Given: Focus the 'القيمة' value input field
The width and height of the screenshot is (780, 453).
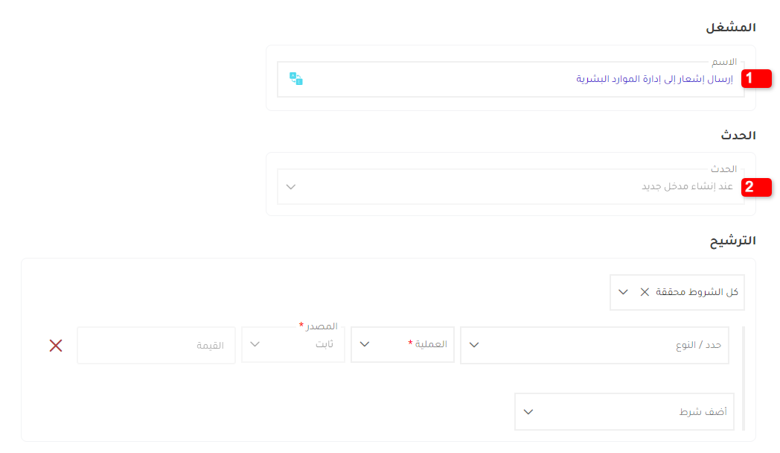Looking at the screenshot, I should [156, 346].
